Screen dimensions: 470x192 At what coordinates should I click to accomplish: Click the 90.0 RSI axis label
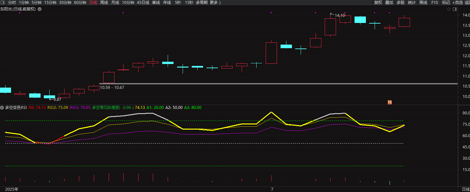(x=466, y=113)
